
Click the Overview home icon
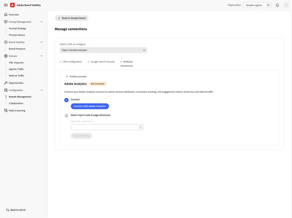(x=6, y=14)
